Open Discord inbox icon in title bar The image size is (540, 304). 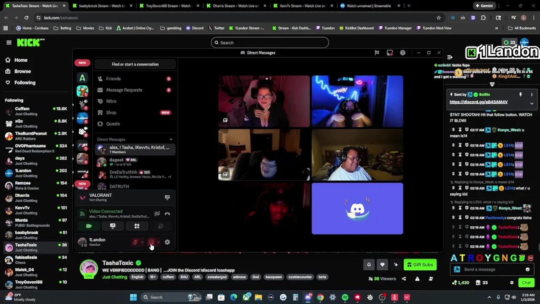pyautogui.click(x=390, y=53)
